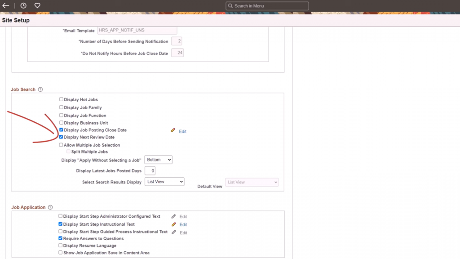Open help for the Job Search section
460x259 pixels.
pos(40,89)
